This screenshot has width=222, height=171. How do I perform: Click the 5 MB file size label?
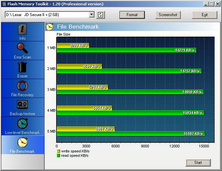click(51, 131)
